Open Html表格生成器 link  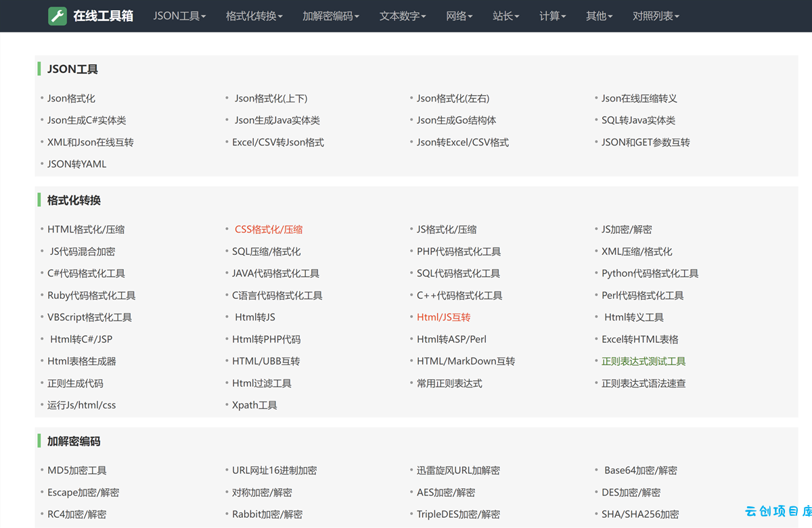tap(82, 361)
